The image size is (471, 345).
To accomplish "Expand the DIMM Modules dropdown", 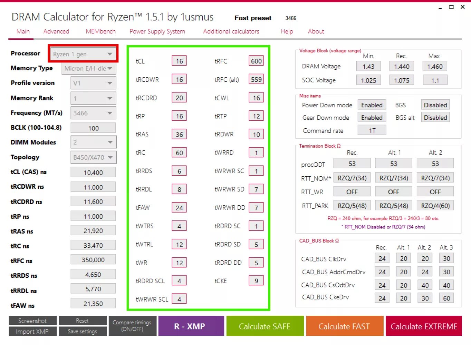I will click(94, 142).
